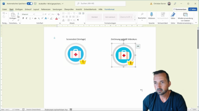This screenshot has height=111, width=199.
Task: Toggle underline formatting (U)
Action: tap(30, 18)
